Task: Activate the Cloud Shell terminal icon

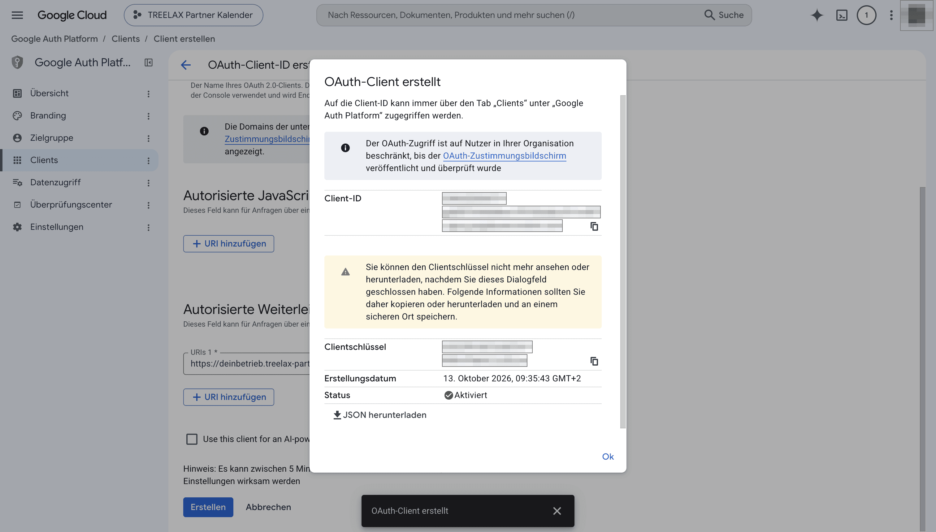Action: pos(842,15)
